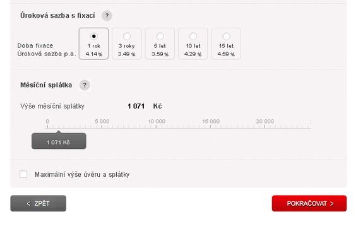Set slider to the 20 000 mark
Viewport: 363px width, 236px height.
[x=265, y=126]
